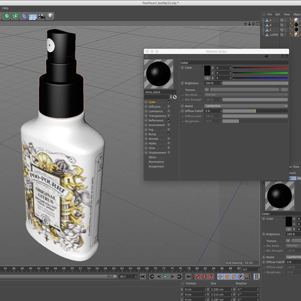Click the red Record Active Objects button
The height and width of the screenshot is (301, 301).
pyautogui.click(x=197, y=276)
